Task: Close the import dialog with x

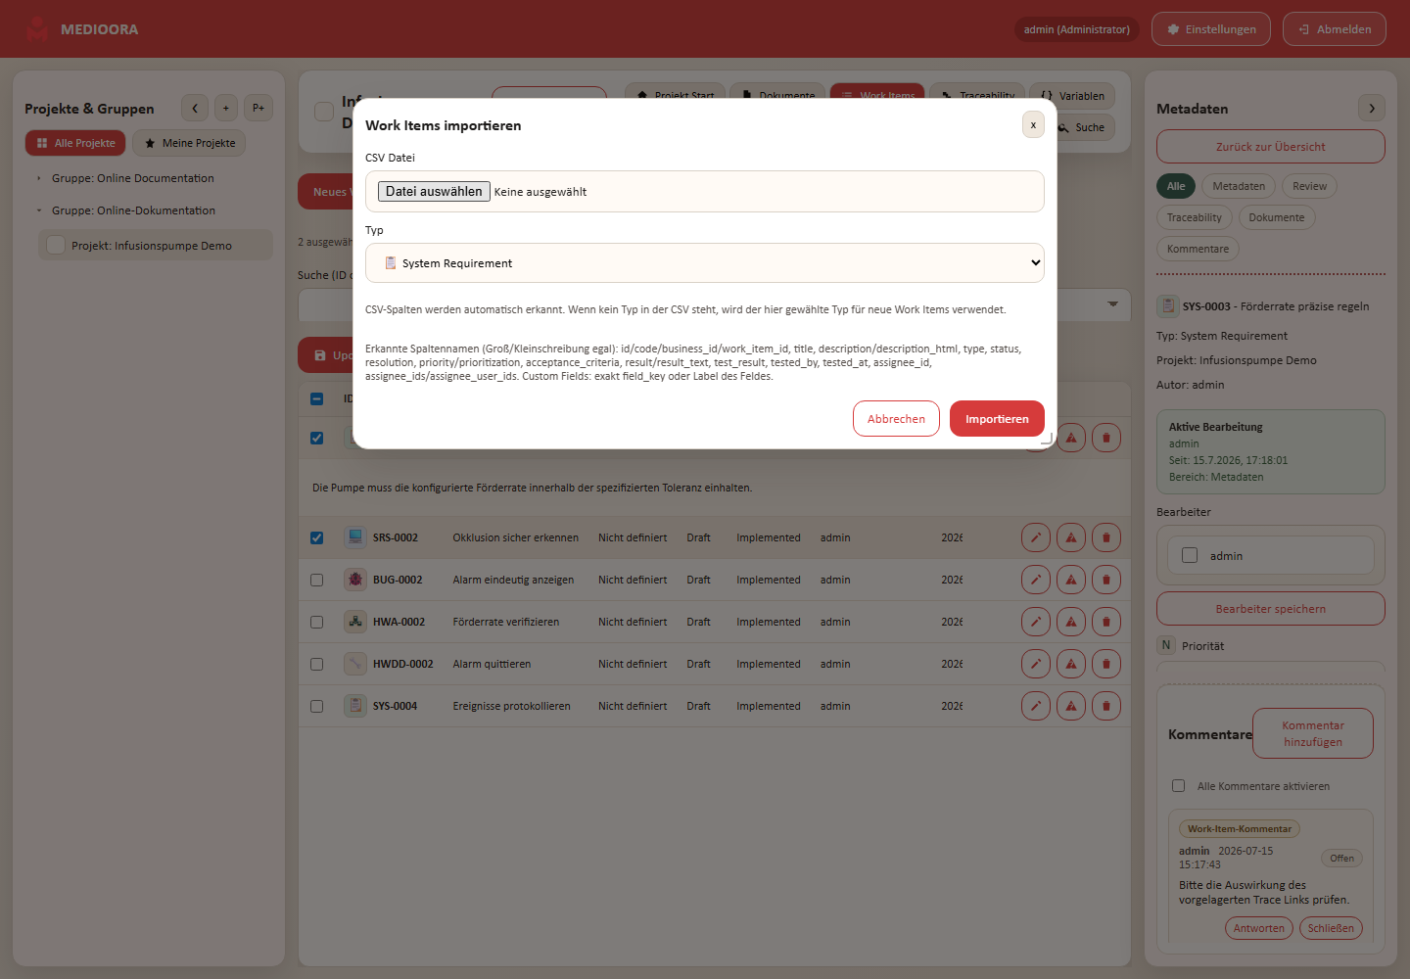Action: 1033,124
